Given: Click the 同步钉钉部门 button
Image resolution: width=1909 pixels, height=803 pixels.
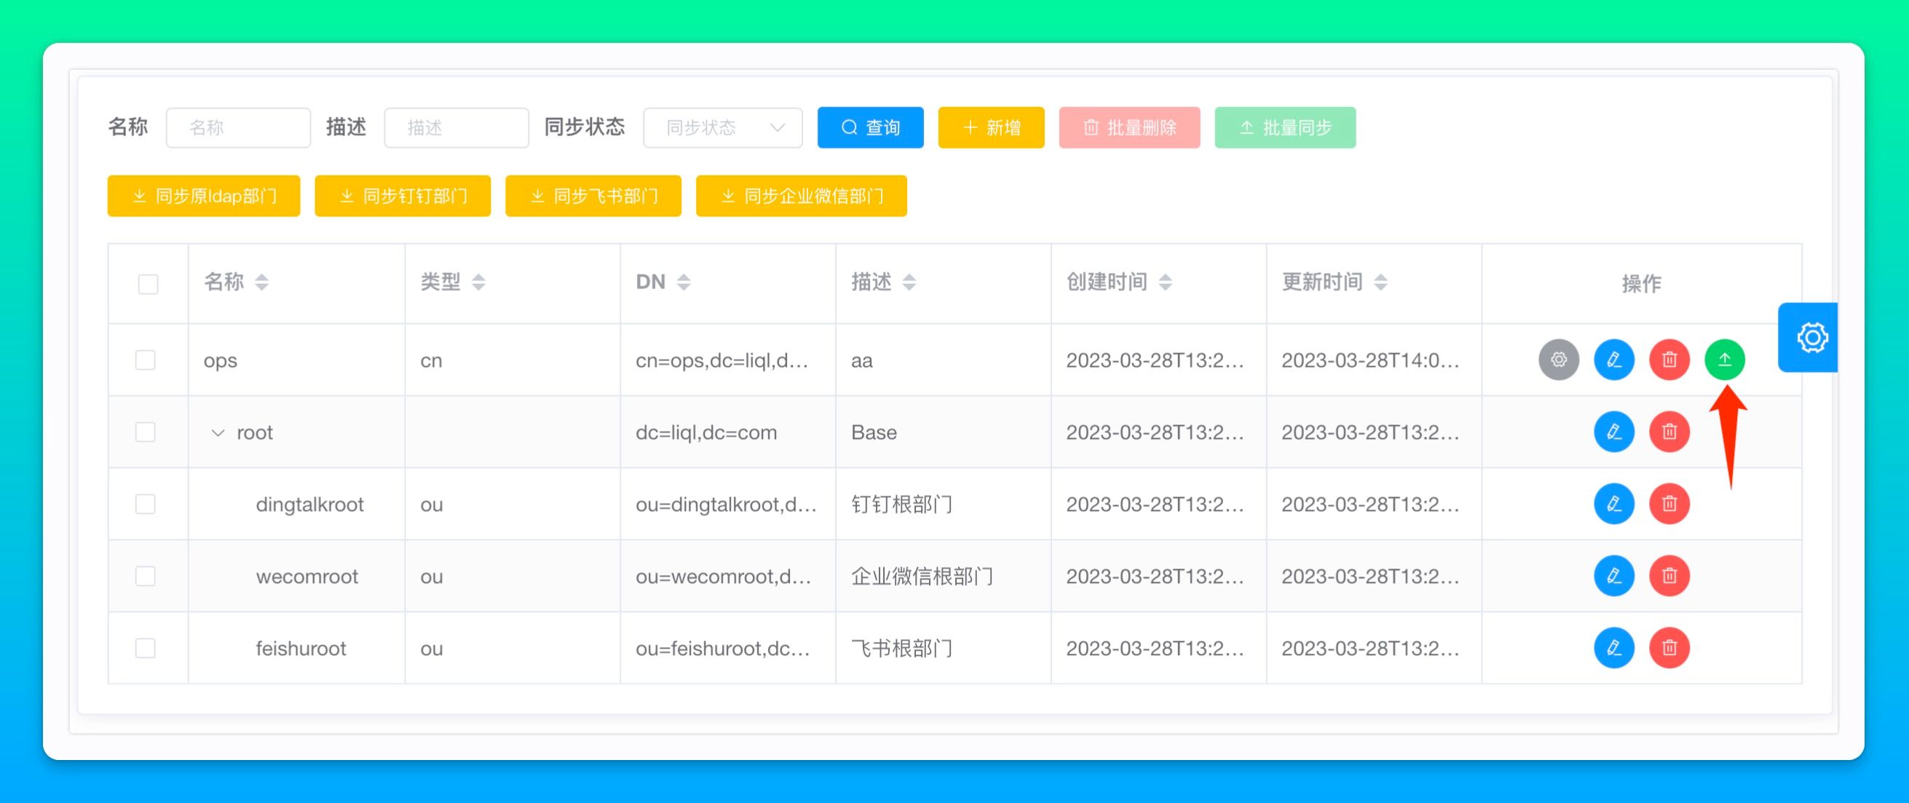Looking at the screenshot, I should 403,197.
